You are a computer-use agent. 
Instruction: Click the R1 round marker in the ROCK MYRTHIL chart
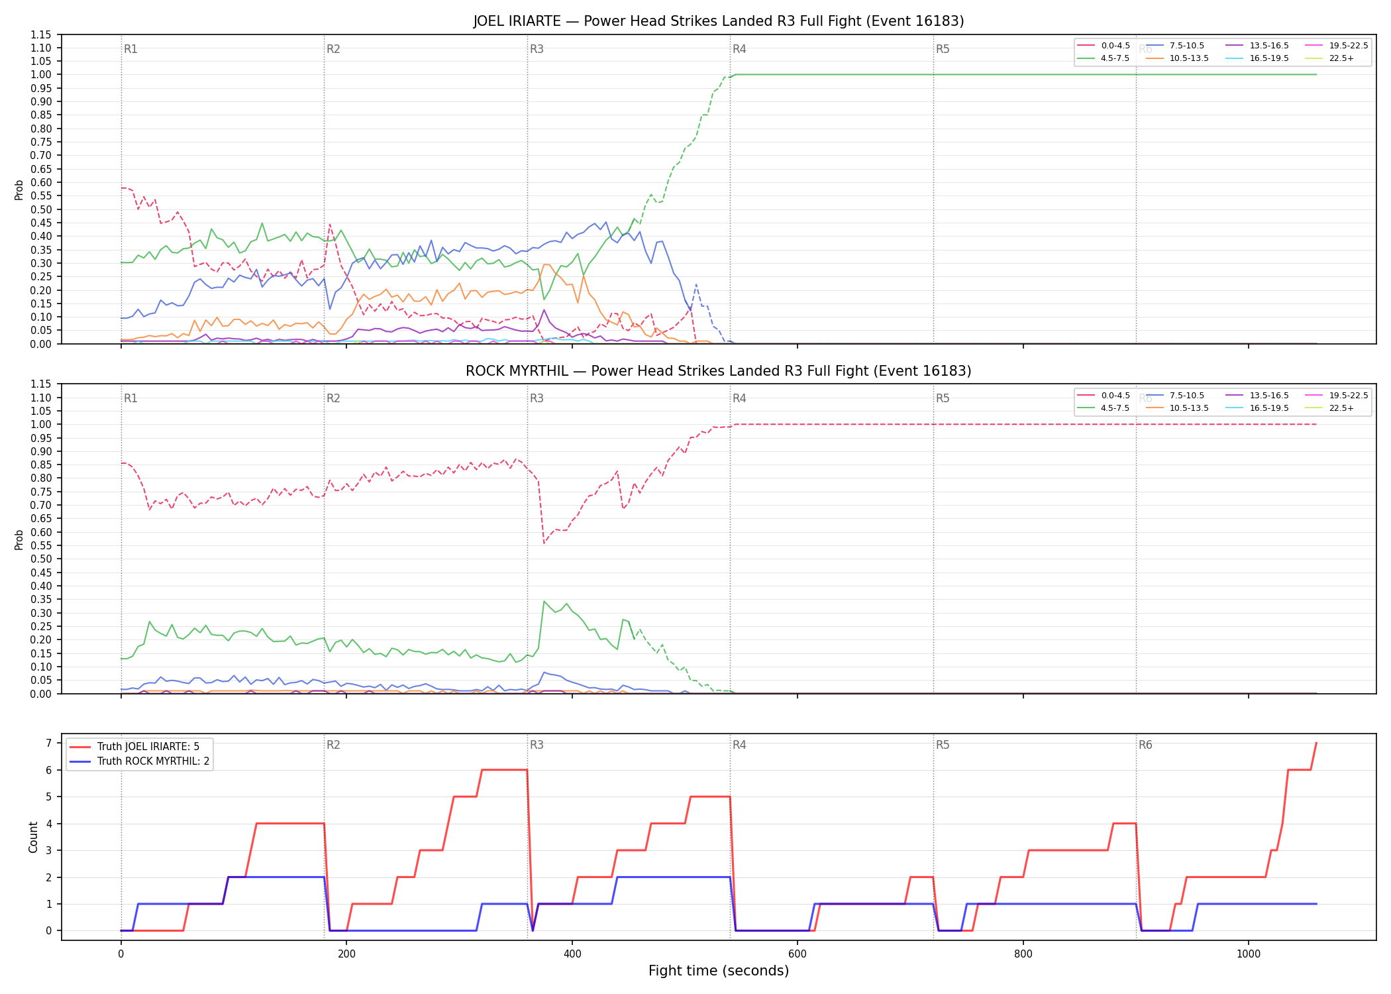click(130, 398)
